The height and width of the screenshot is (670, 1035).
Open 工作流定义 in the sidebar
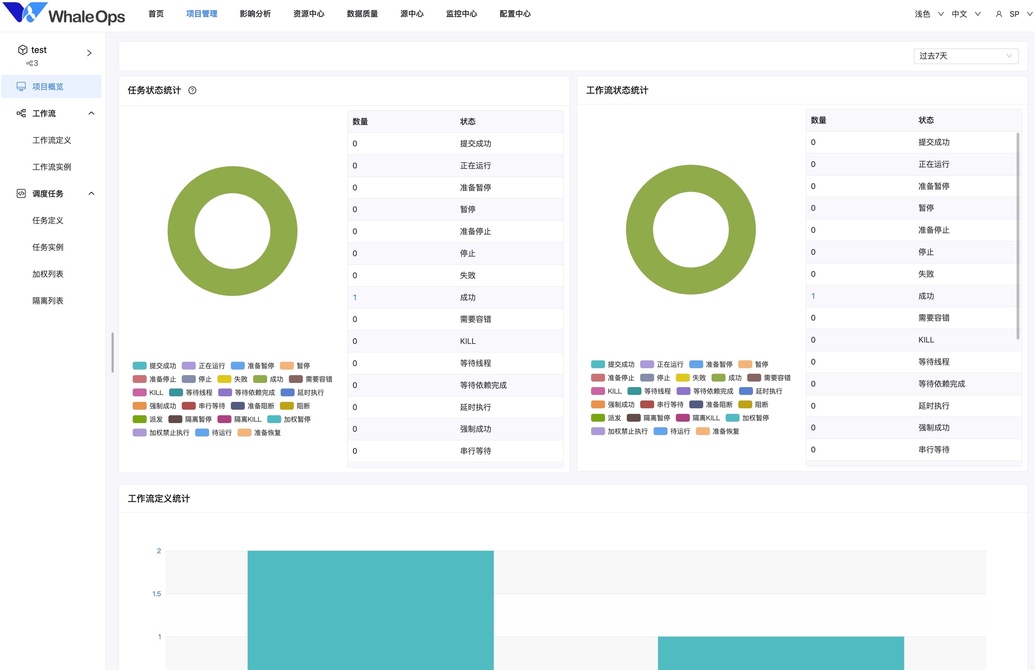click(x=52, y=140)
